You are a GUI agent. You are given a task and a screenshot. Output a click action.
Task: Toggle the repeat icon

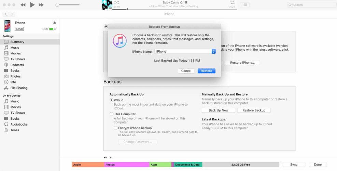232,2
